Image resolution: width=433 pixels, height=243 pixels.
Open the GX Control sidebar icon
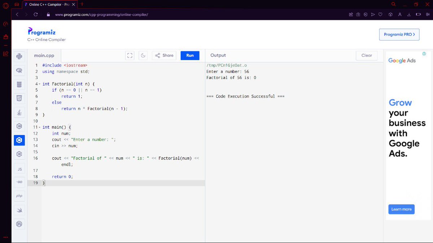click(5, 24)
